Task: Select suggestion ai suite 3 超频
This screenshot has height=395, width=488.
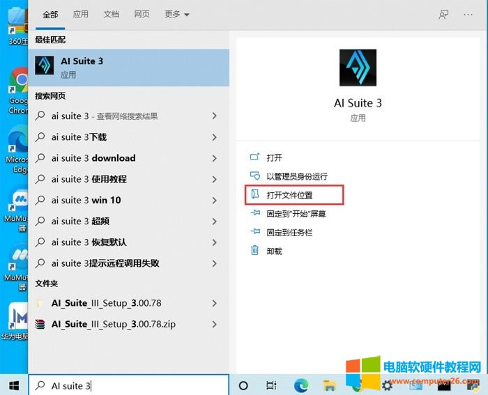Action: [x=129, y=222]
